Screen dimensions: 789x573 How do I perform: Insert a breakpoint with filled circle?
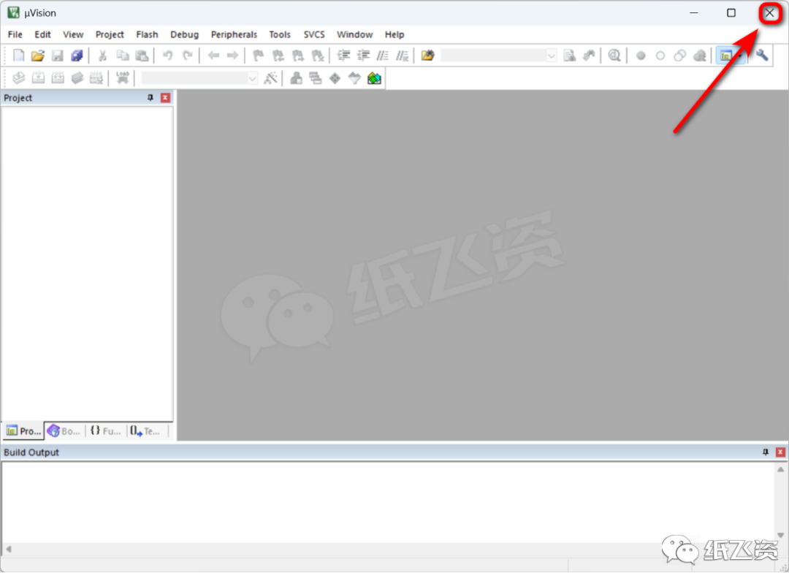(x=641, y=56)
